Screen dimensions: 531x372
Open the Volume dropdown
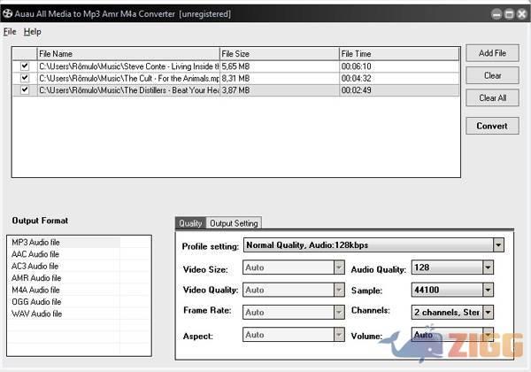(488, 336)
